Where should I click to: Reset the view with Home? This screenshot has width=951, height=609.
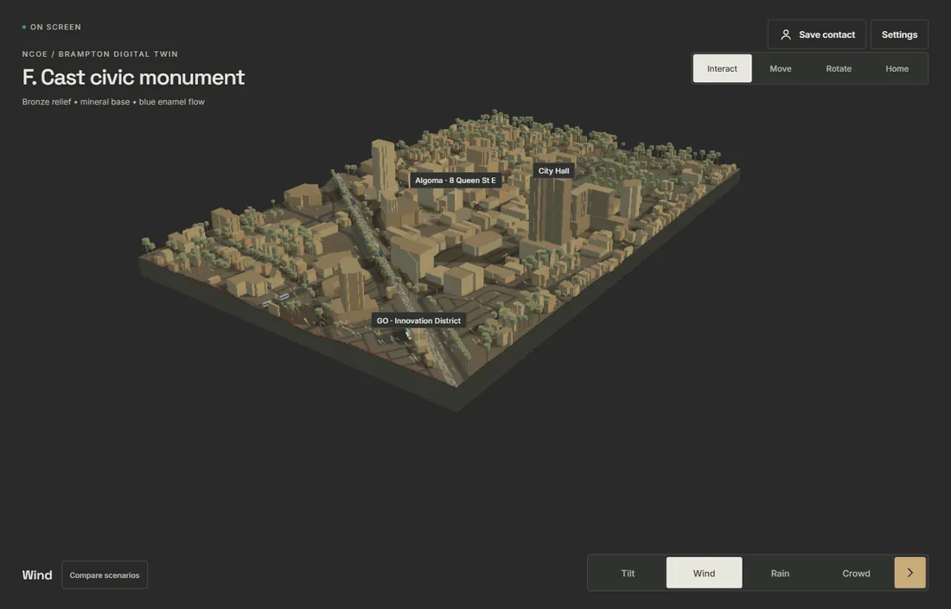click(x=897, y=68)
